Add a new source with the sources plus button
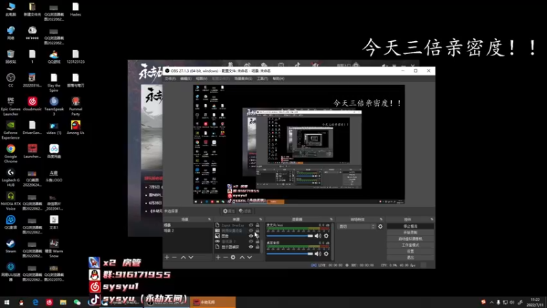 coord(218,257)
